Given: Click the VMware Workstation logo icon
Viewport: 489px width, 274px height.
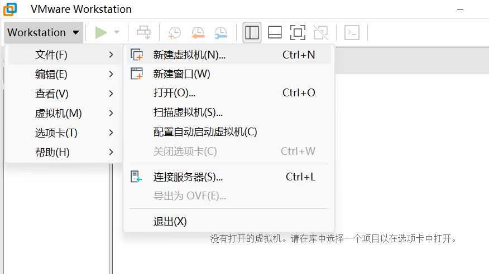Looking at the screenshot, I should 10,9.
